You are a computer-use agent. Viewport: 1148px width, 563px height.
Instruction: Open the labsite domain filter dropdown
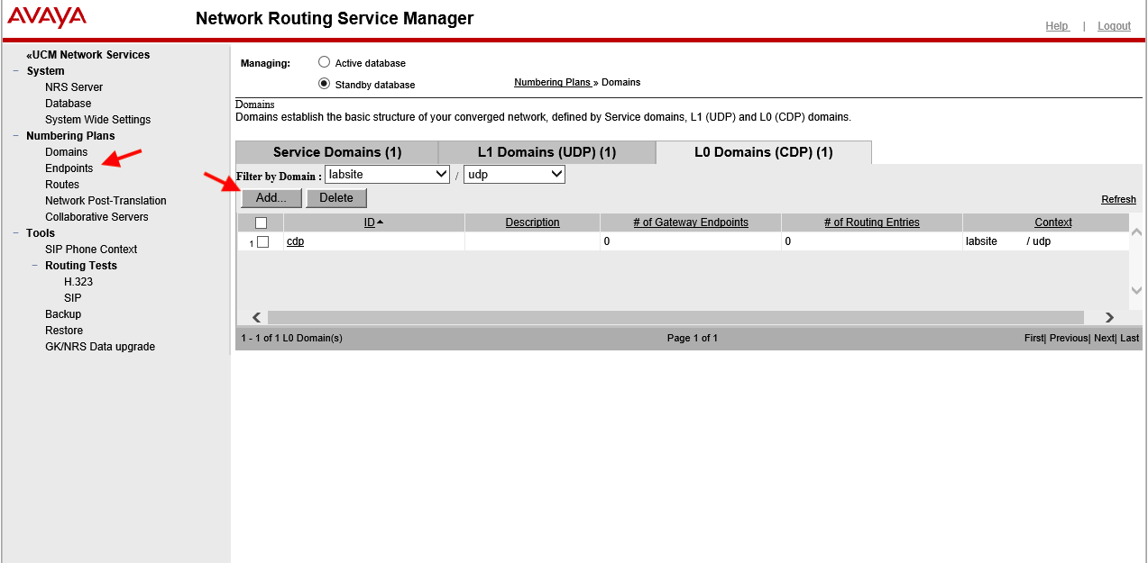click(x=388, y=175)
